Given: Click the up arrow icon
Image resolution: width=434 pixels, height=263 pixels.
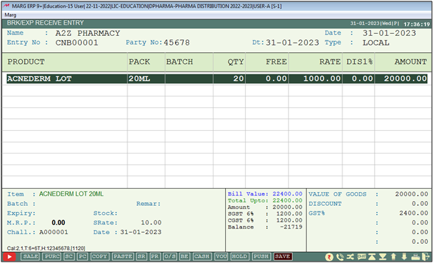Looking at the screenshot, I should [393, 257].
